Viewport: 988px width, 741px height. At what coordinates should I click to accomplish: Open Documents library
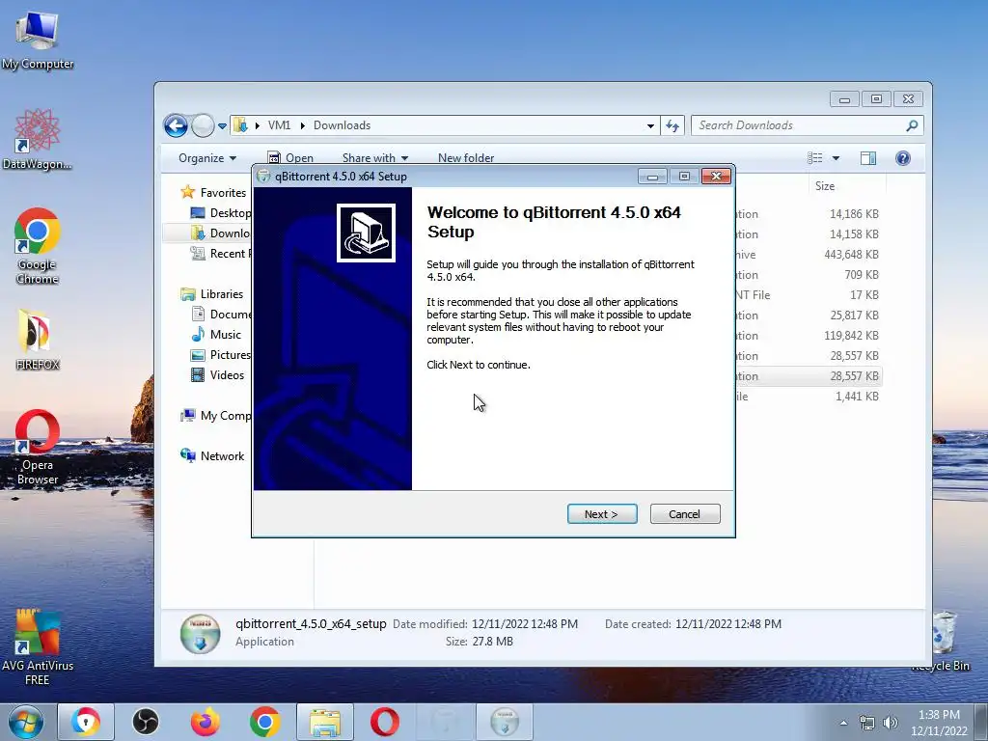(221, 315)
